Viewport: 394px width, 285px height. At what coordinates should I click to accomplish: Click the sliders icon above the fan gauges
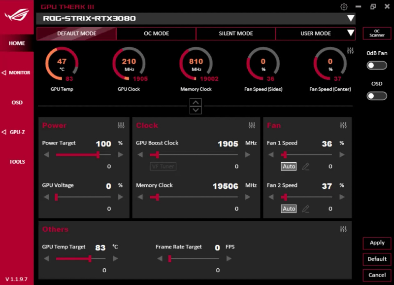350,50
